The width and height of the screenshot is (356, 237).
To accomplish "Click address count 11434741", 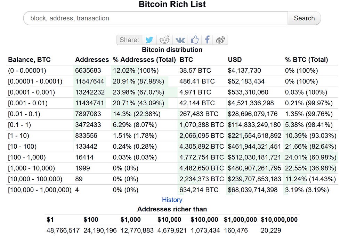I will (89, 103).
